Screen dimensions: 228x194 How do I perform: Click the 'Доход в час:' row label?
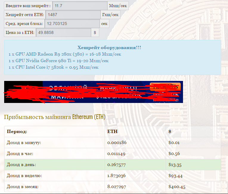point(20,154)
